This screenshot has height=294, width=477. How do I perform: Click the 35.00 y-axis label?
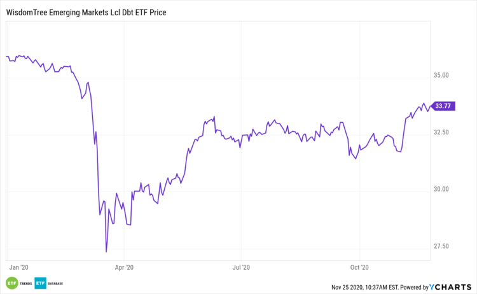pos(441,75)
